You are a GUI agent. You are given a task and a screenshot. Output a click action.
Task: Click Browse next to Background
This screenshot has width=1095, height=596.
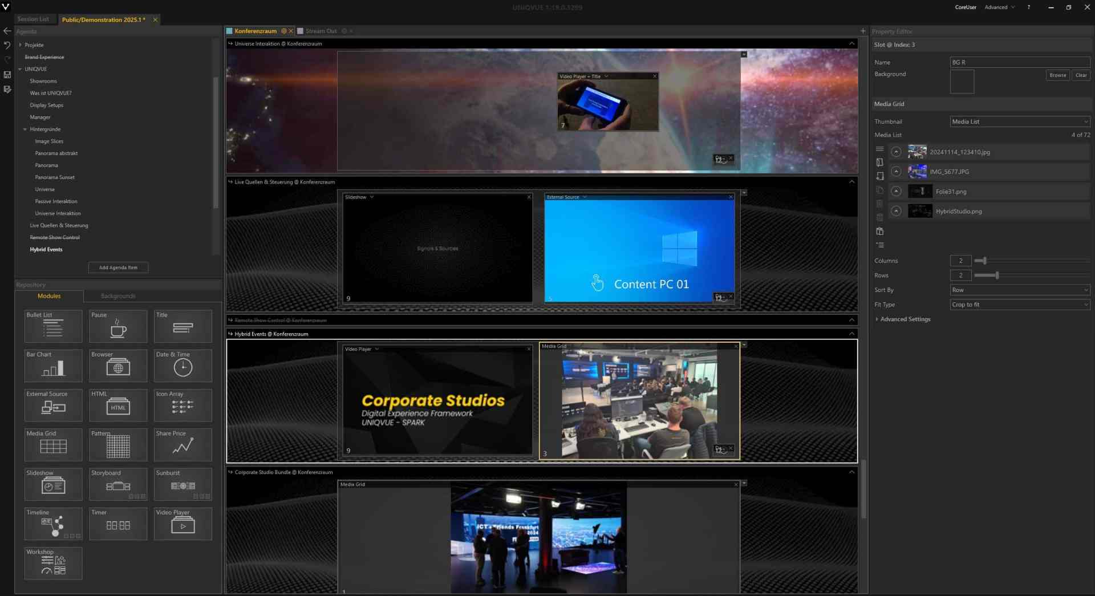(1057, 75)
